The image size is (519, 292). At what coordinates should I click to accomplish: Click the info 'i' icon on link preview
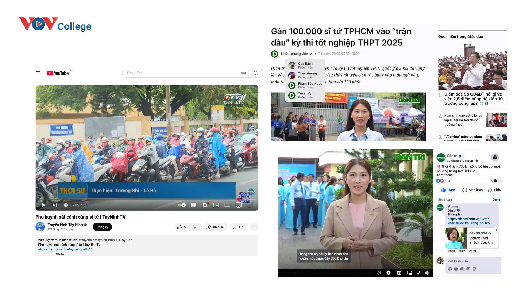(x=497, y=229)
